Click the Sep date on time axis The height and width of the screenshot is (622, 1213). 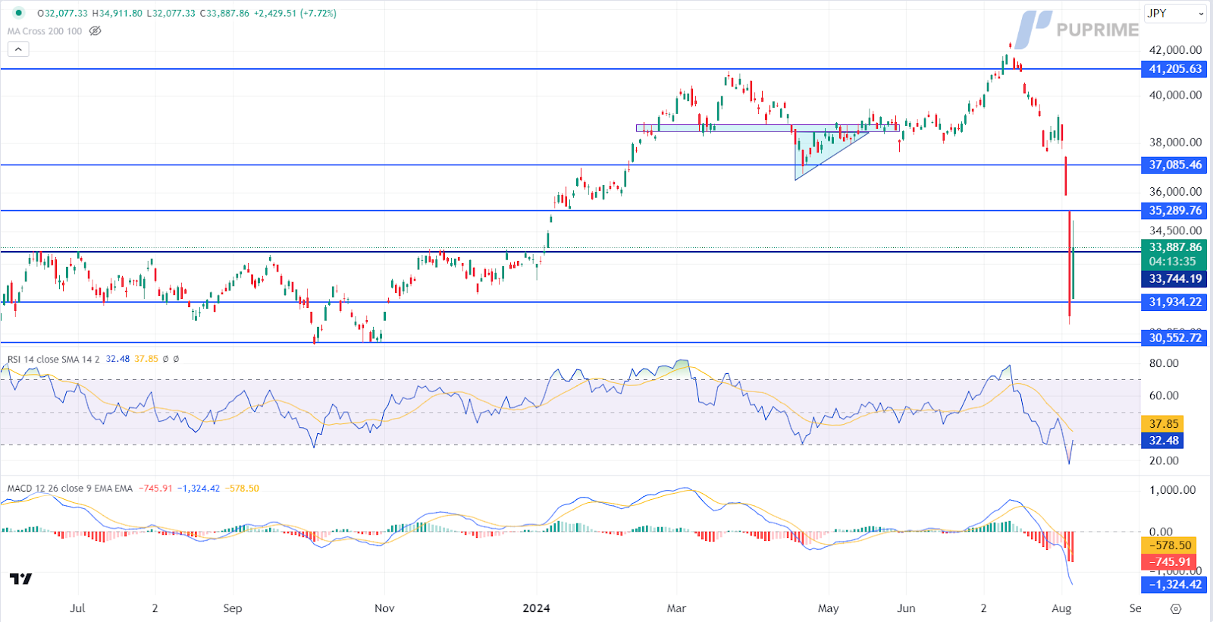233,608
